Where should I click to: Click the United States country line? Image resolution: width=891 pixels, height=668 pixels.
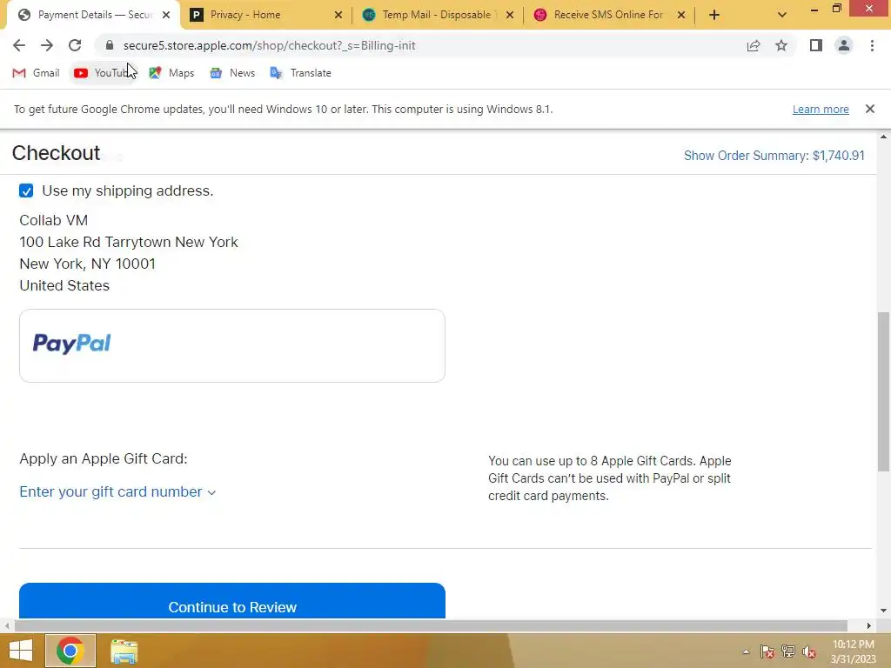click(64, 285)
